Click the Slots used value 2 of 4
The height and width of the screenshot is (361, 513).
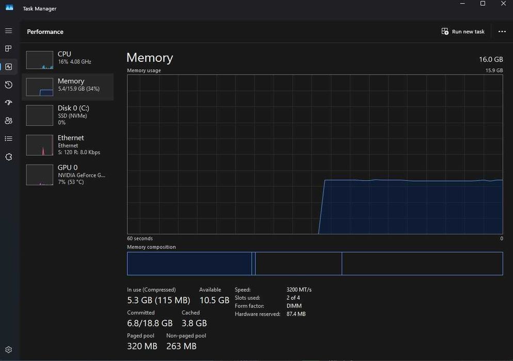[293, 298]
